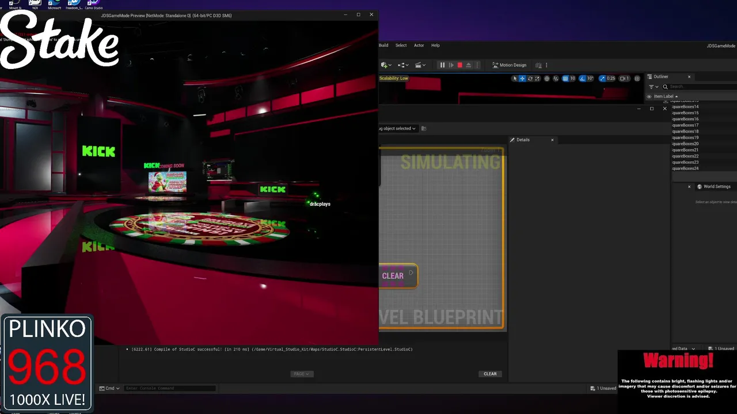
Task: Choose the translate gizmo tool
Action: pyautogui.click(x=522, y=78)
